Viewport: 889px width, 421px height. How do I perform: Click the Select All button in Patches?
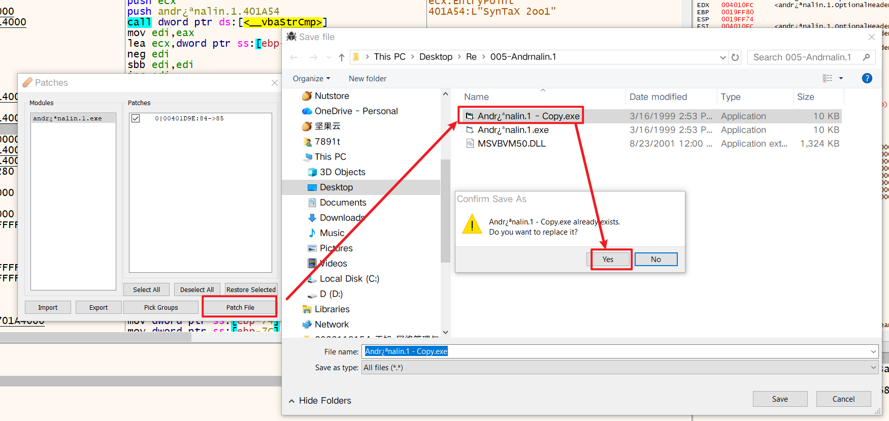click(146, 289)
